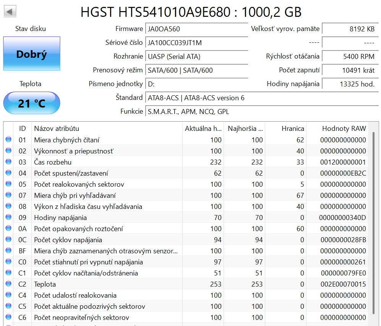Click the serial number field JA100CC039JT1M
Screen dimensions: 381x326
click(197, 42)
